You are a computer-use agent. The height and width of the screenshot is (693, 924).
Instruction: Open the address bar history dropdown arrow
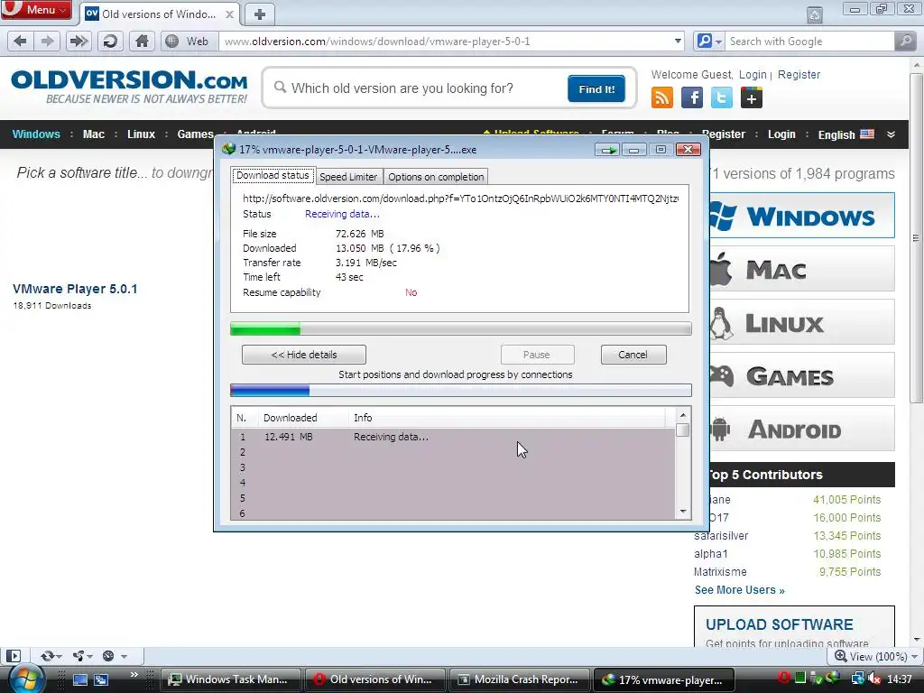pyautogui.click(x=678, y=42)
